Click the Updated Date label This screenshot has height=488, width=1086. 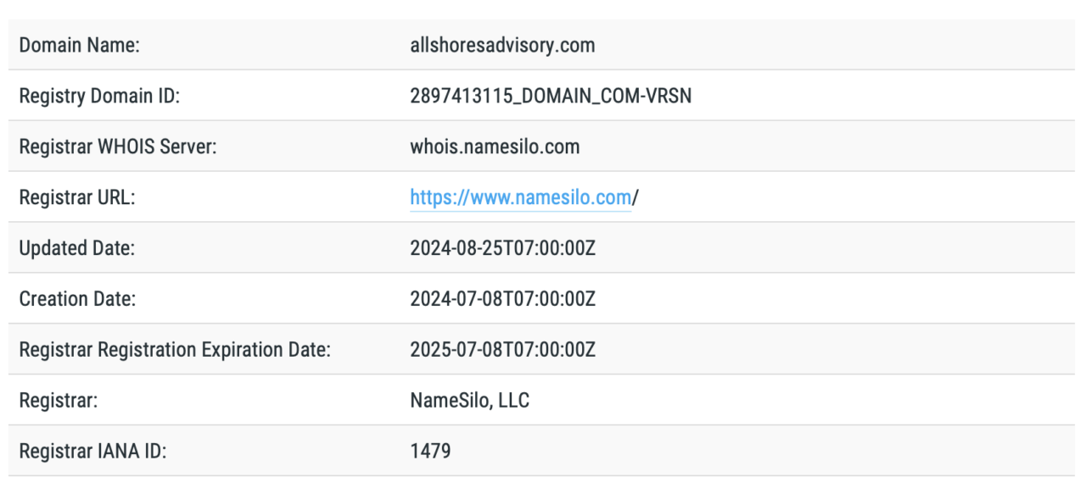click(x=76, y=248)
